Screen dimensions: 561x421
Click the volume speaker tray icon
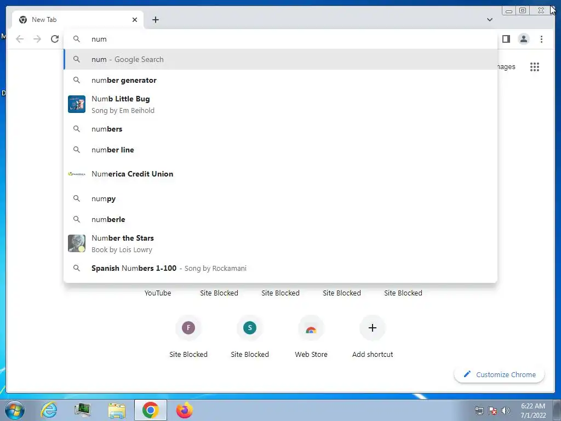tap(506, 411)
